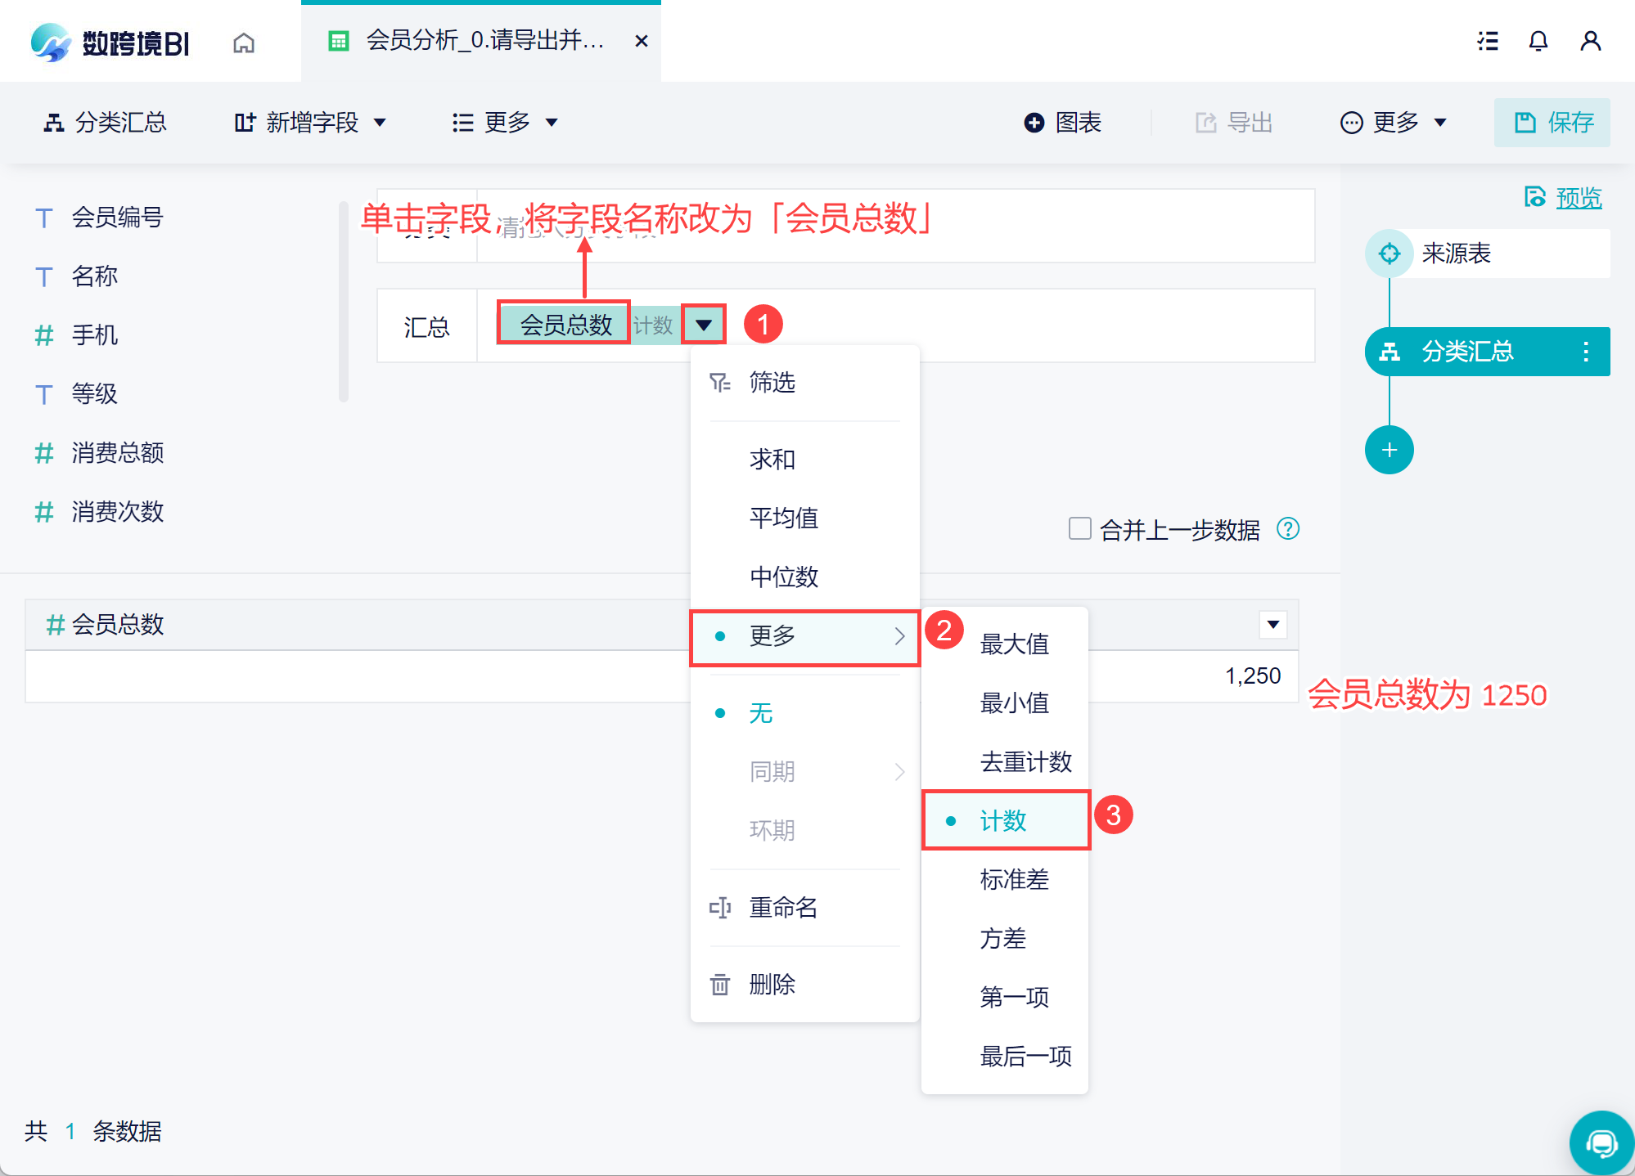Open the 新增字段 dropdown
The image size is (1635, 1176).
[310, 123]
